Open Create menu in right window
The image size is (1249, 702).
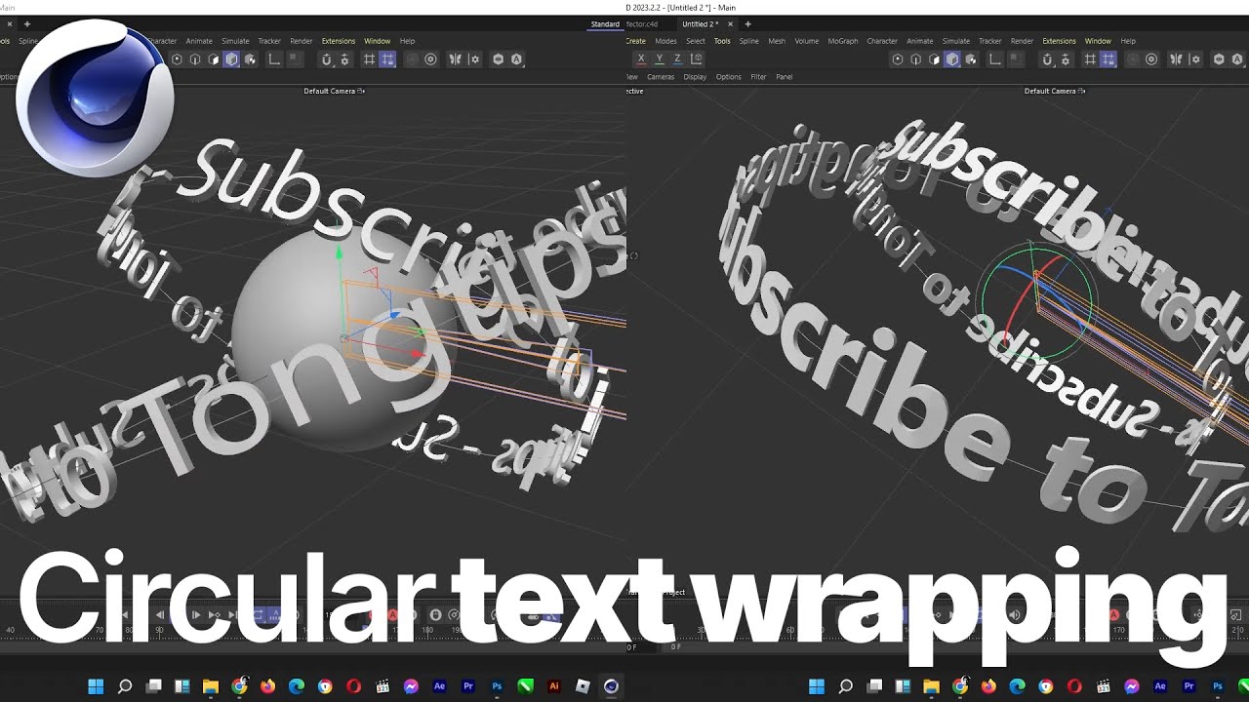(x=636, y=41)
